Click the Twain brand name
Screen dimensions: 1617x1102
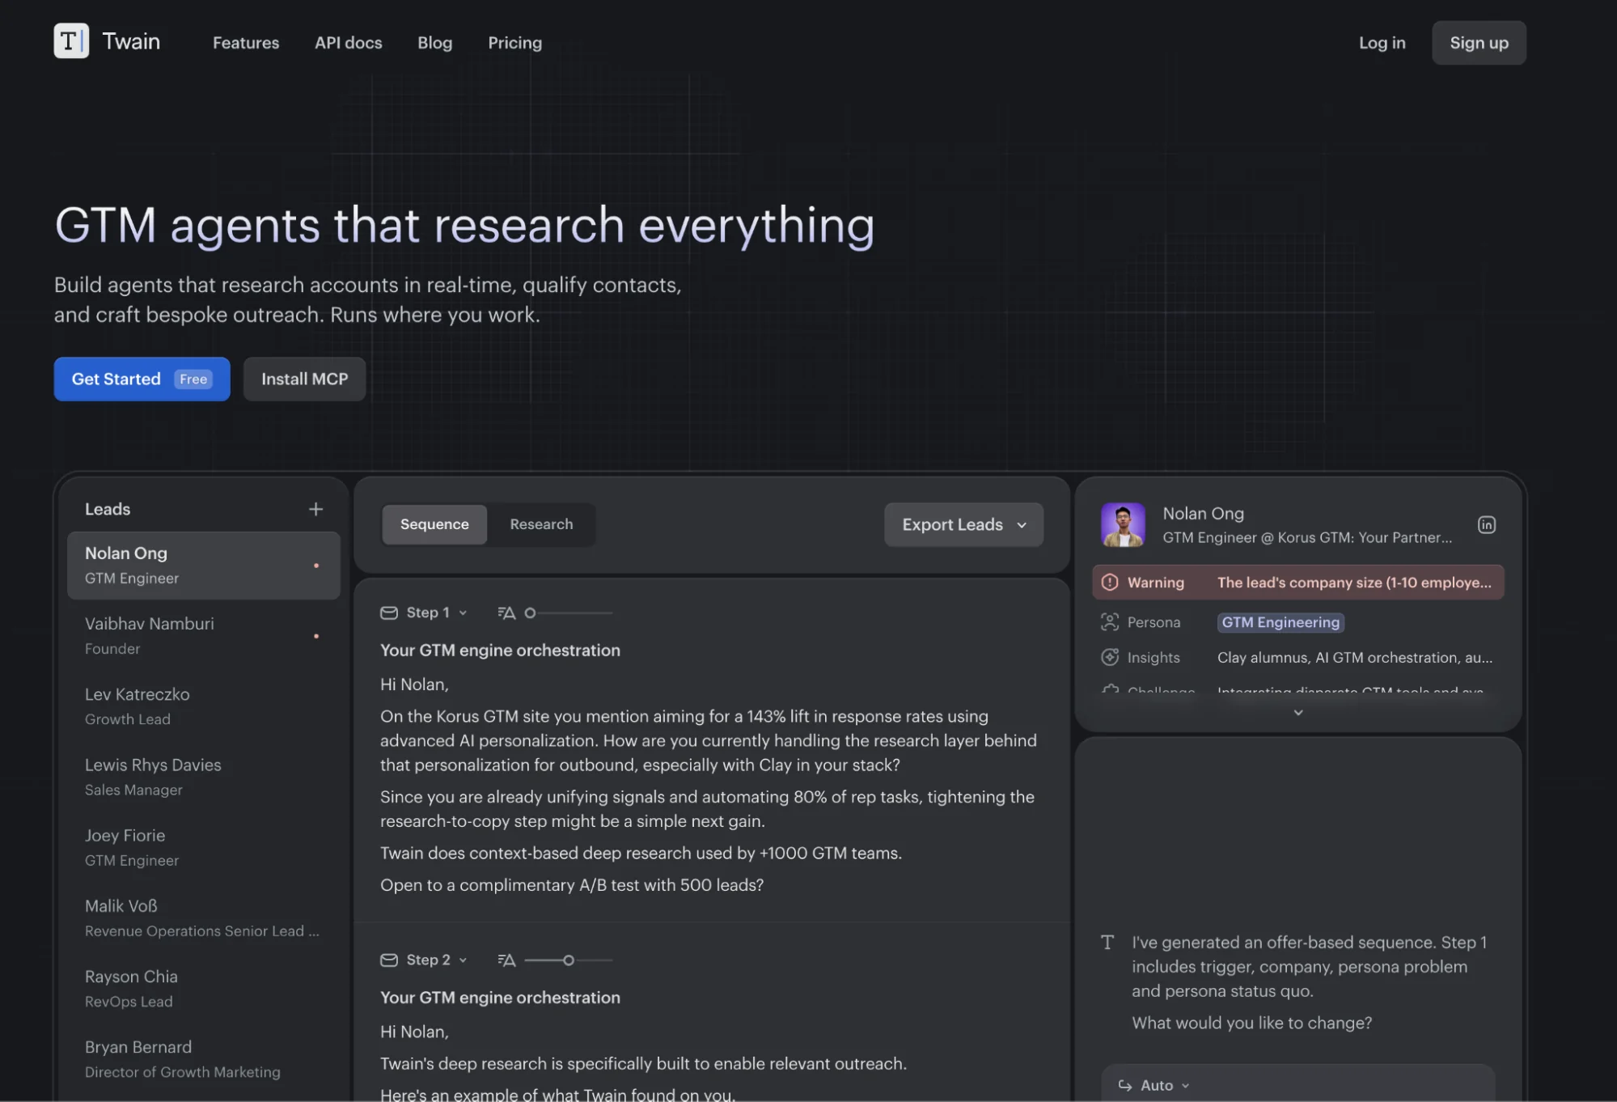(x=131, y=41)
